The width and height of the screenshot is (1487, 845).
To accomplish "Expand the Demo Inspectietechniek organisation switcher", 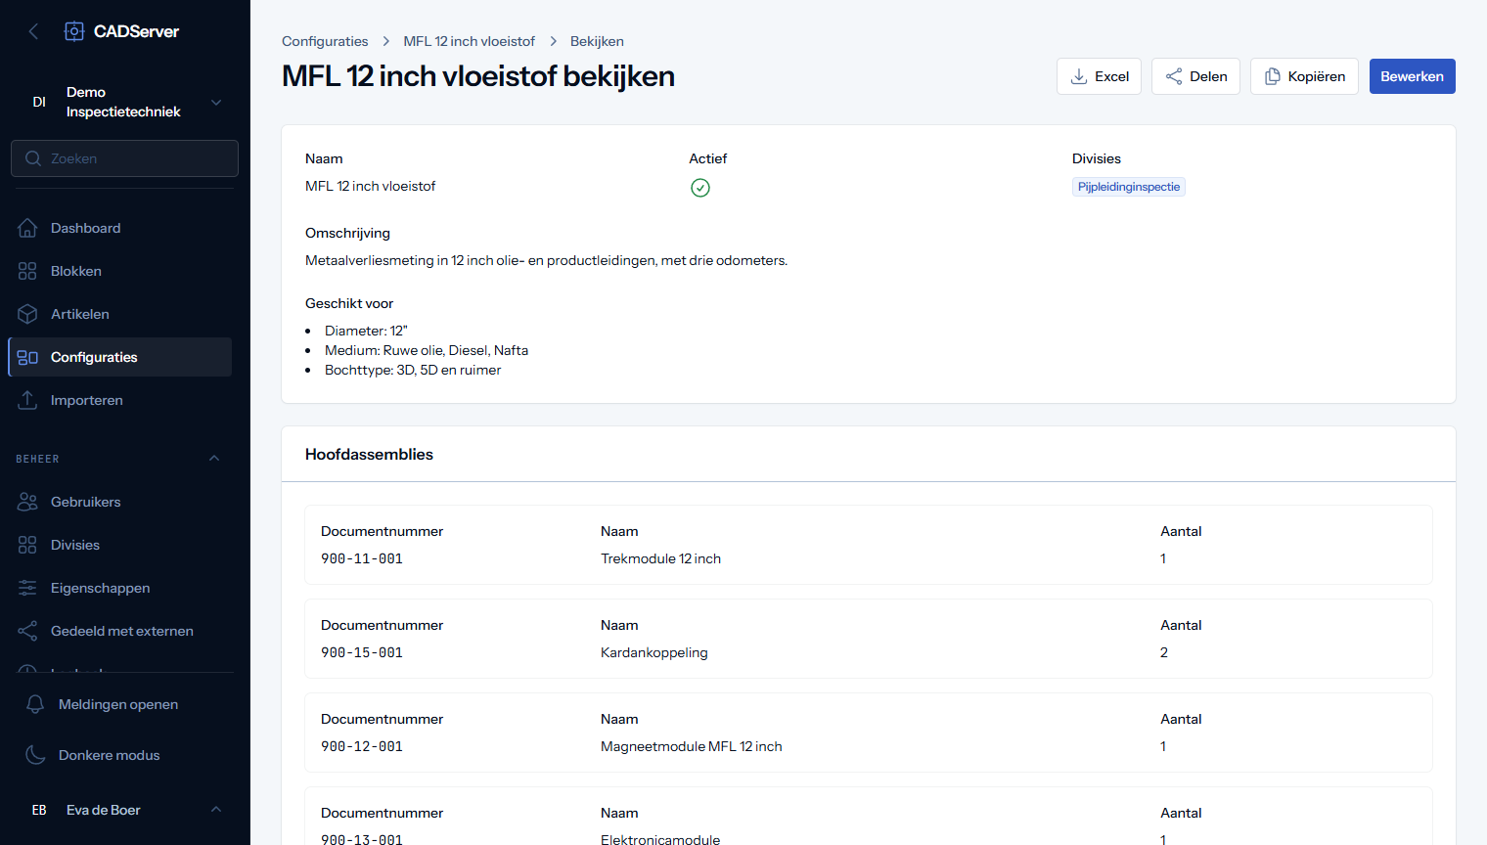I will click(125, 102).
